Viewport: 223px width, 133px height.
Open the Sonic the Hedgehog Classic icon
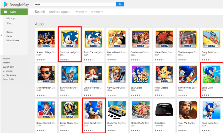point(70,39)
